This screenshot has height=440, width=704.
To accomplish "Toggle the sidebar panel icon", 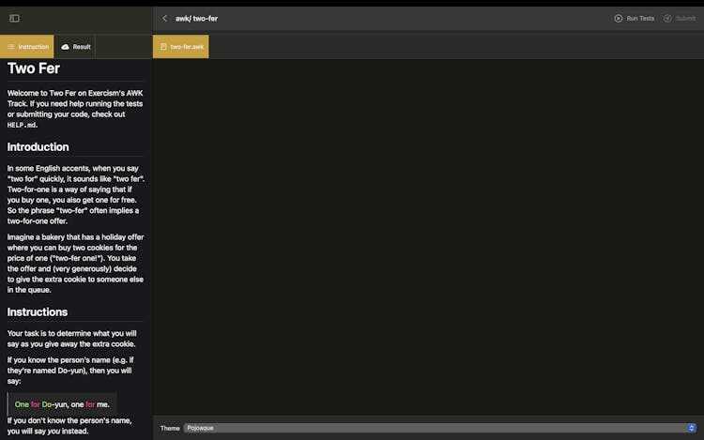I will click(x=14, y=19).
